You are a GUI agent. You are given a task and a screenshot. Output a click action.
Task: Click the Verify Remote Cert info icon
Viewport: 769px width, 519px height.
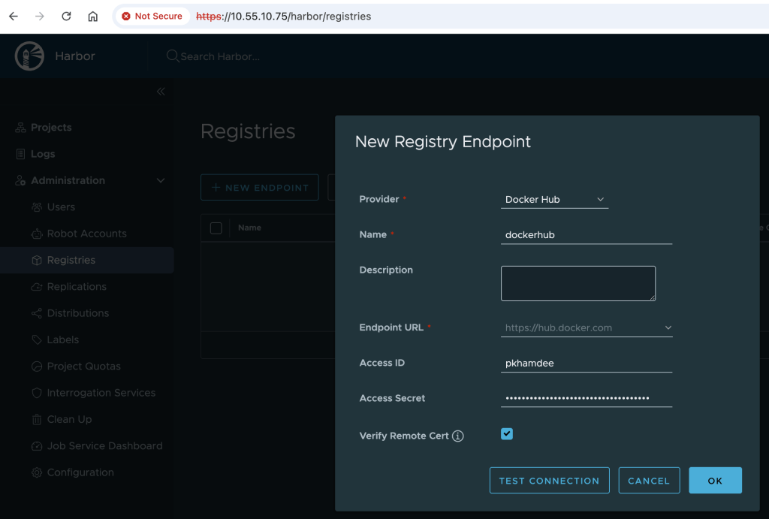pyautogui.click(x=458, y=436)
